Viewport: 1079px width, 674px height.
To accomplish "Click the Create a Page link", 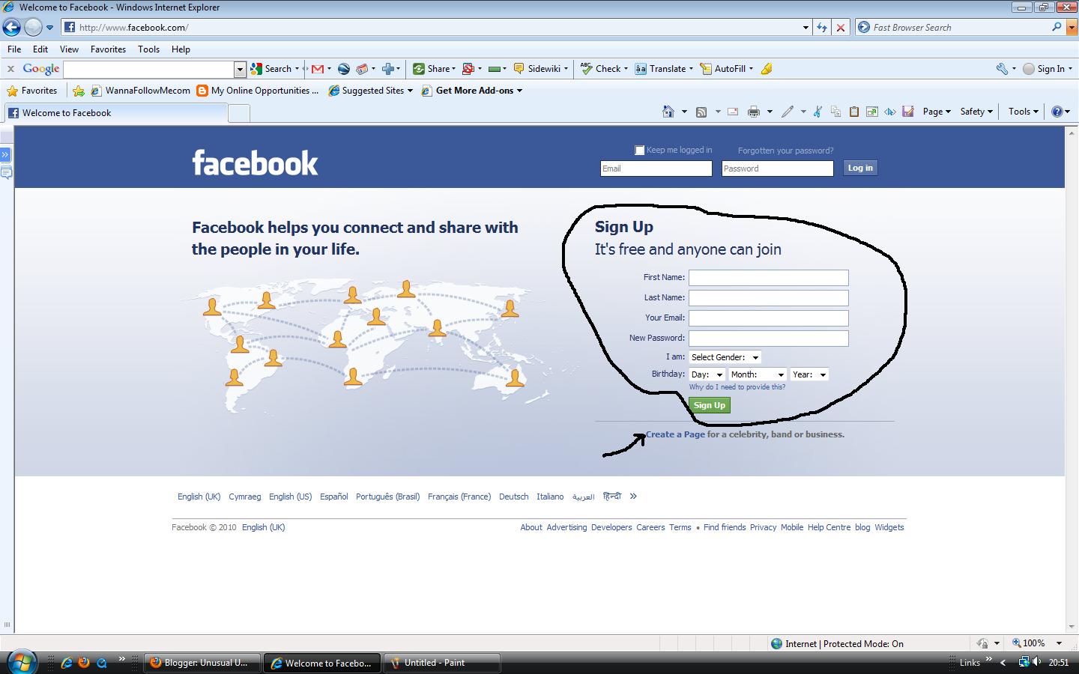I will point(675,434).
